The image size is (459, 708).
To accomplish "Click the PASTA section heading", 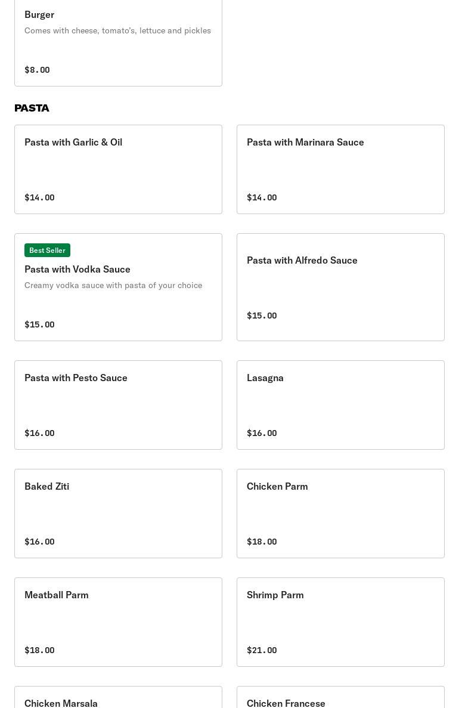I will point(32,108).
